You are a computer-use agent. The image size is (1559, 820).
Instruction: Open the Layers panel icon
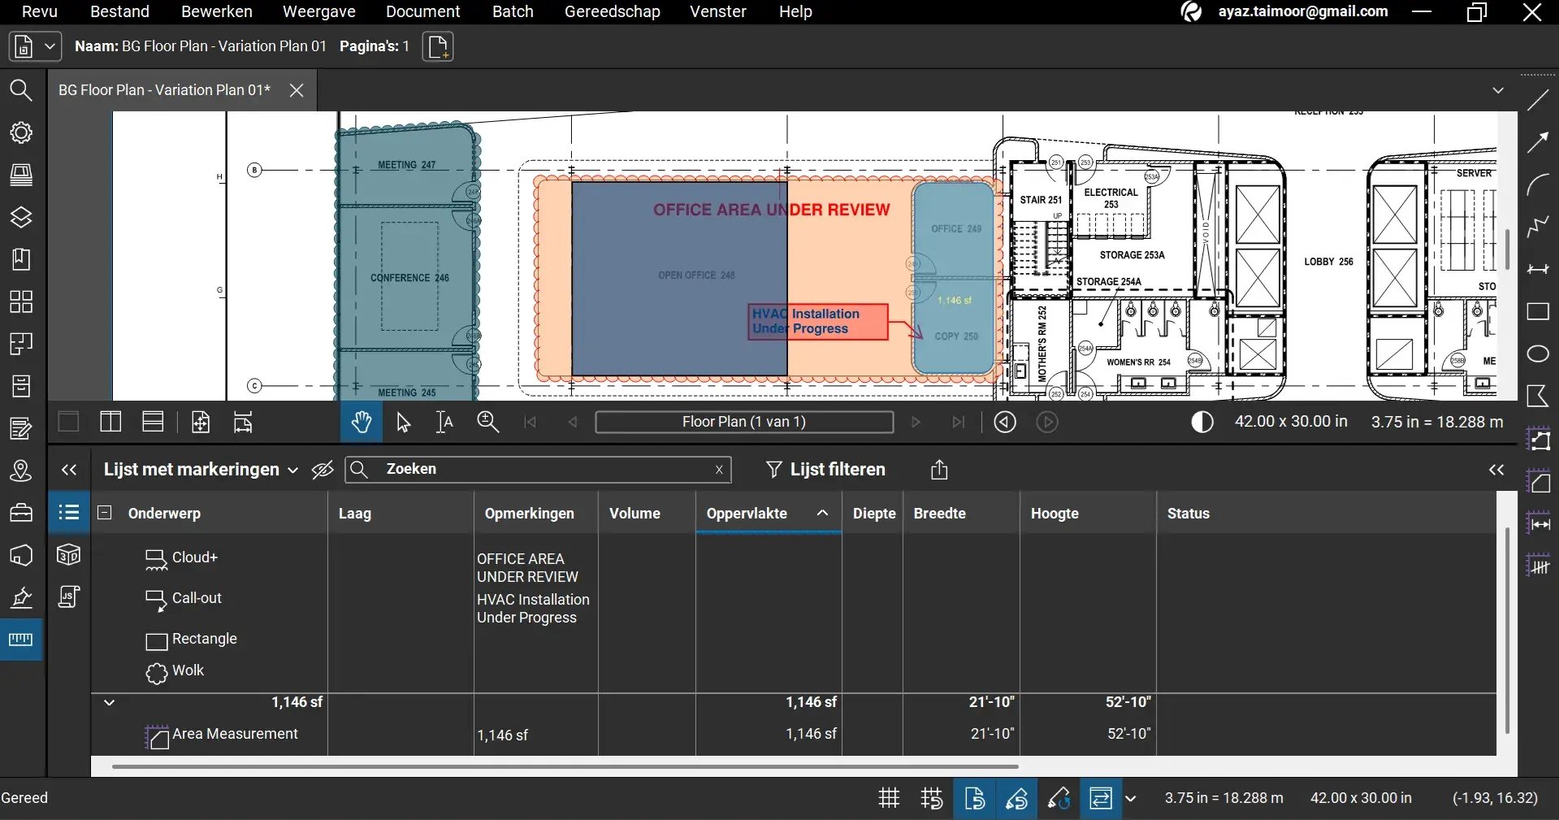pyautogui.click(x=21, y=217)
